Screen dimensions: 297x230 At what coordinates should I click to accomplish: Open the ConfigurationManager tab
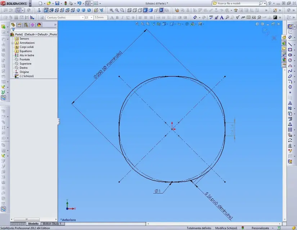pos(26,25)
